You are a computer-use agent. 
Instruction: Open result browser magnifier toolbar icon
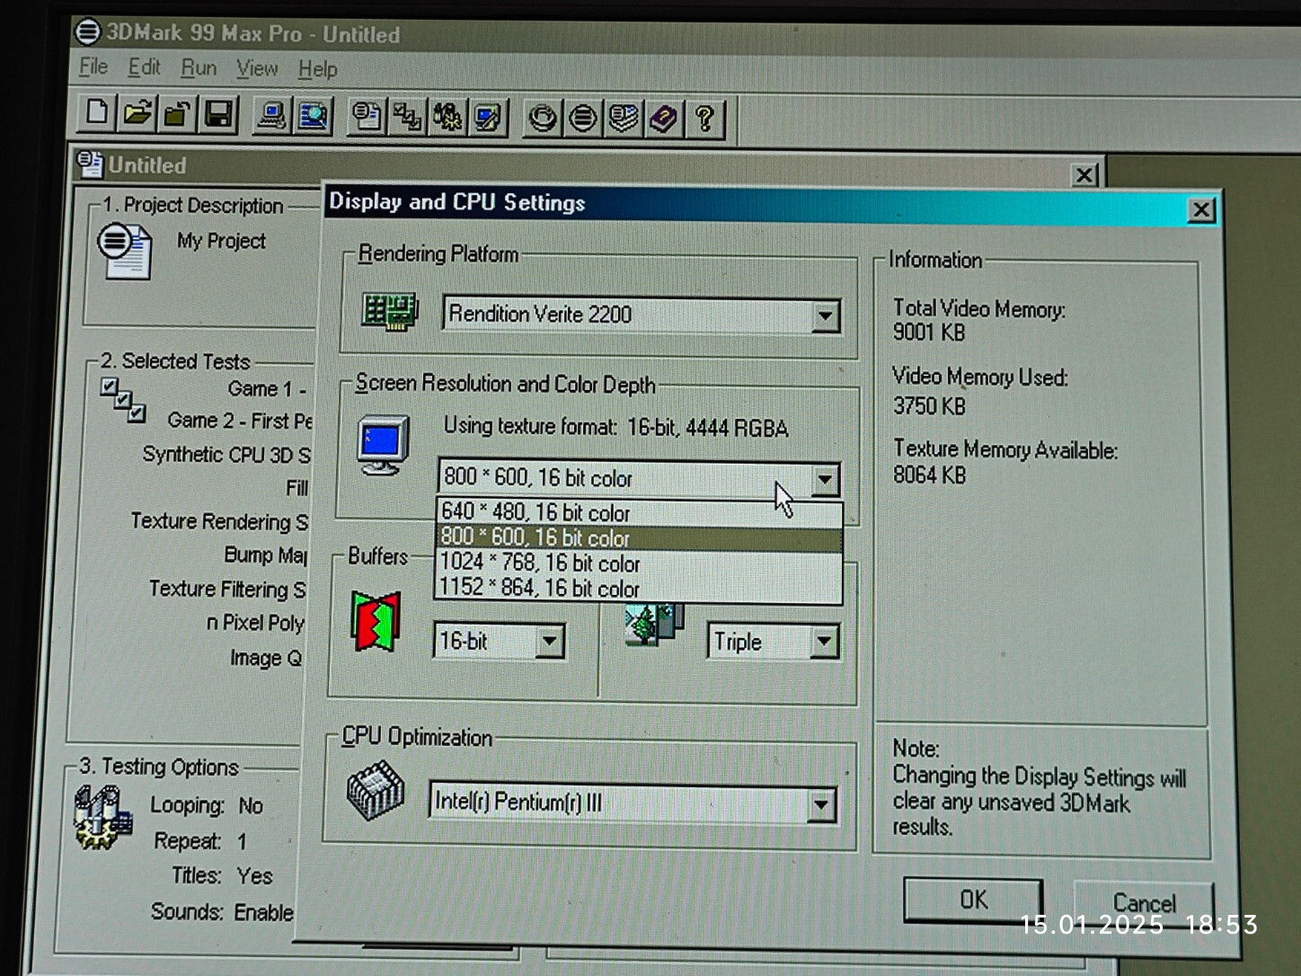pos(313,116)
